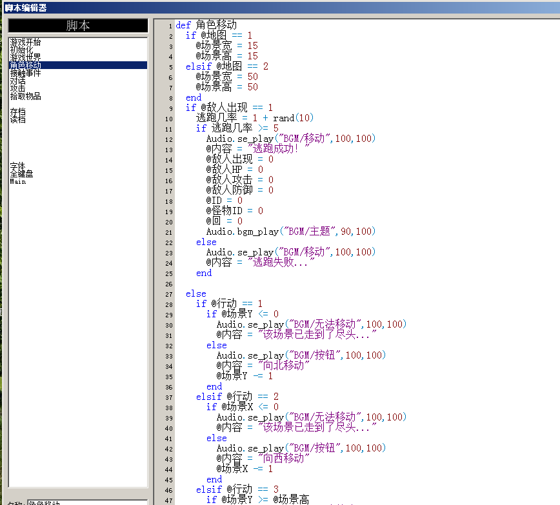
Task: Click the 'if @场景X <= 0' line
Action: point(243,407)
